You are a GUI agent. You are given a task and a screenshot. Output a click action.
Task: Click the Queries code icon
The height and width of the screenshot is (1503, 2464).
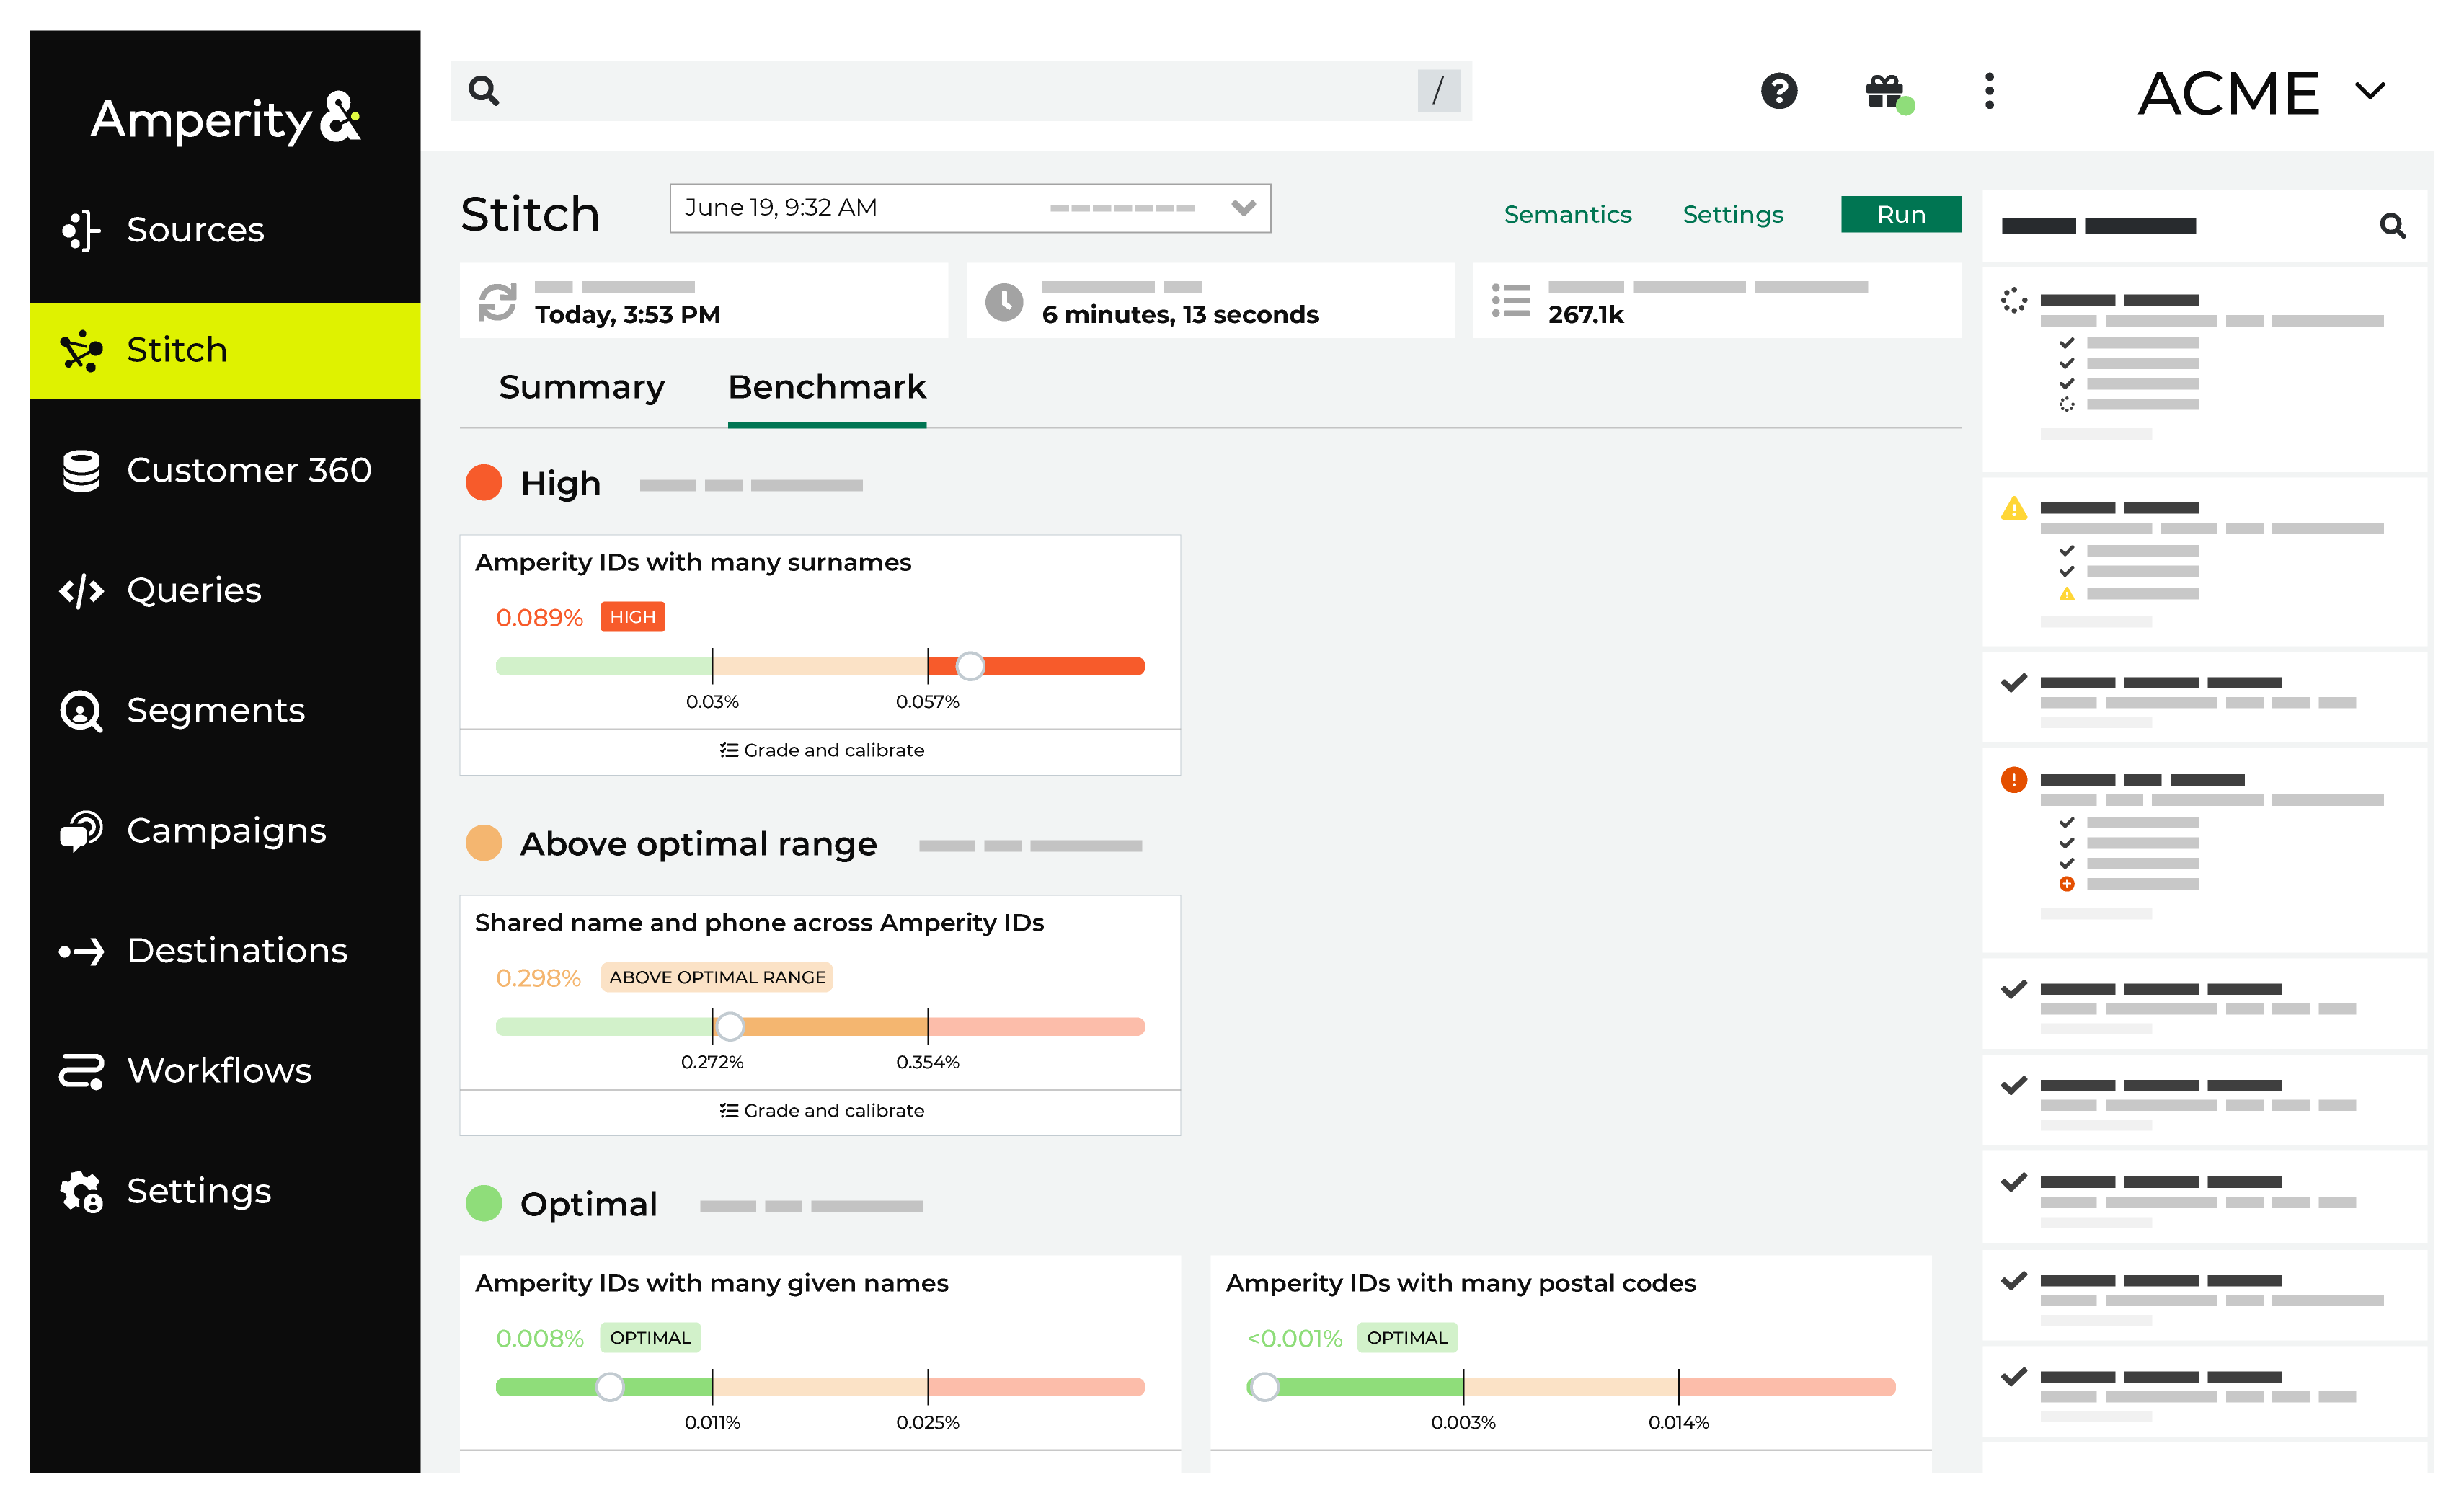coord(81,590)
